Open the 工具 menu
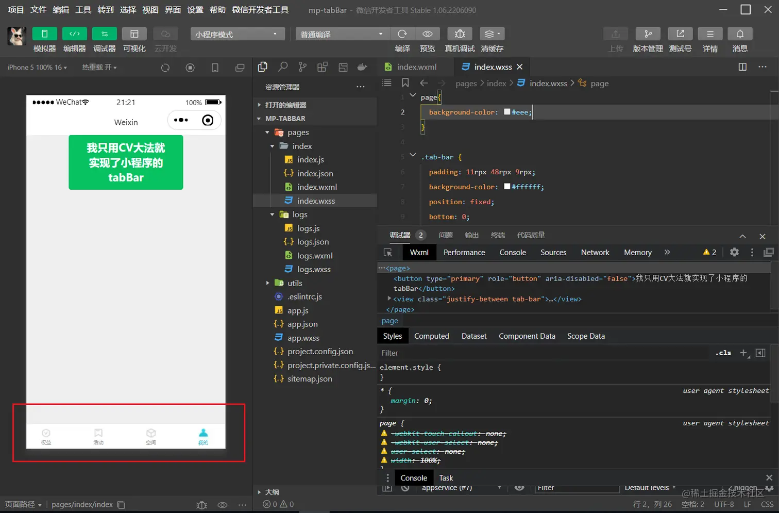Viewport: 779px width, 513px height. (x=83, y=10)
